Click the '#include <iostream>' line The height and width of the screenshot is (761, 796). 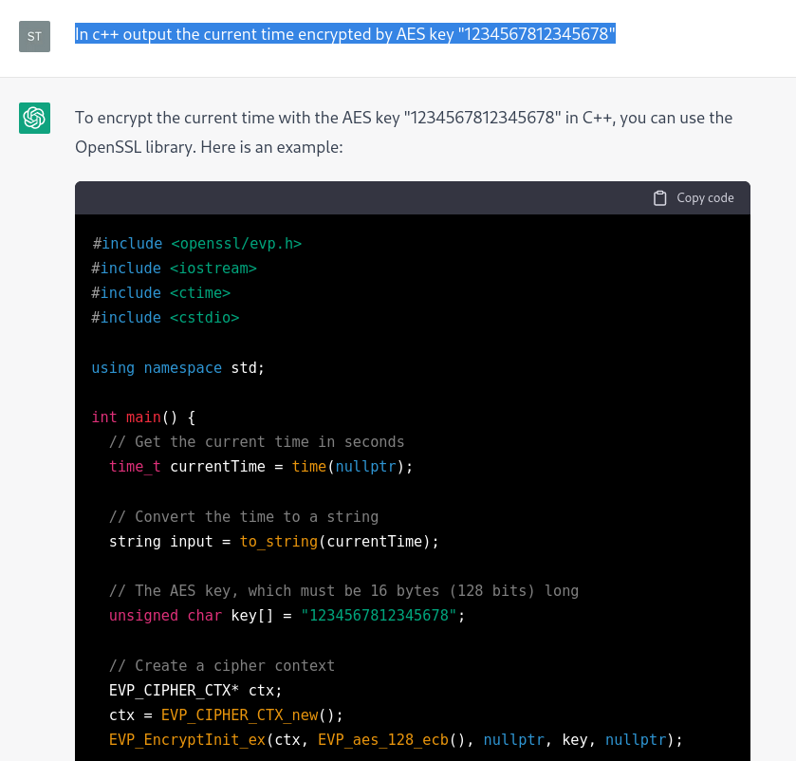click(175, 268)
